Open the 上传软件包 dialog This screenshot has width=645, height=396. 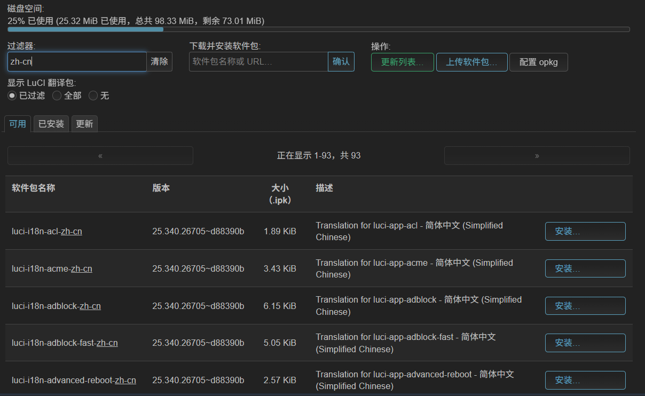471,62
